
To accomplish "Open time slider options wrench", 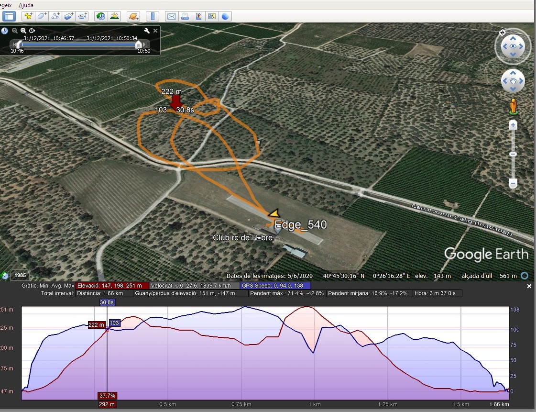I will tap(147, 31).
